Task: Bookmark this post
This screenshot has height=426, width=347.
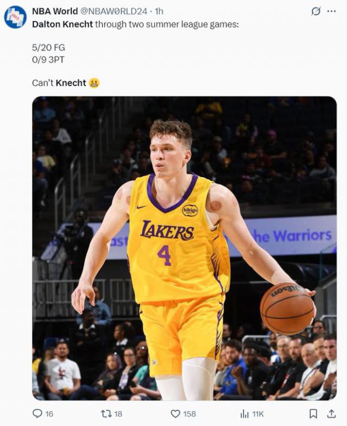Action: [313, 414]
